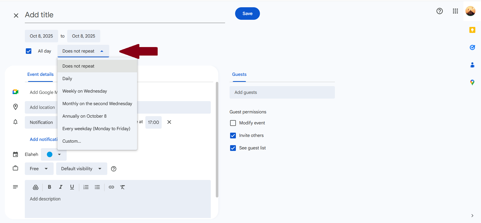The width and height of the screenshot is (481, 223).
Task: Switch to the Guests tab
Action: (239, 74)
